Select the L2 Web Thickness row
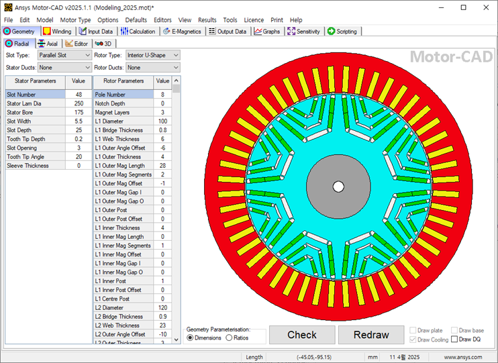498x363 pixels. pos(133,325)
